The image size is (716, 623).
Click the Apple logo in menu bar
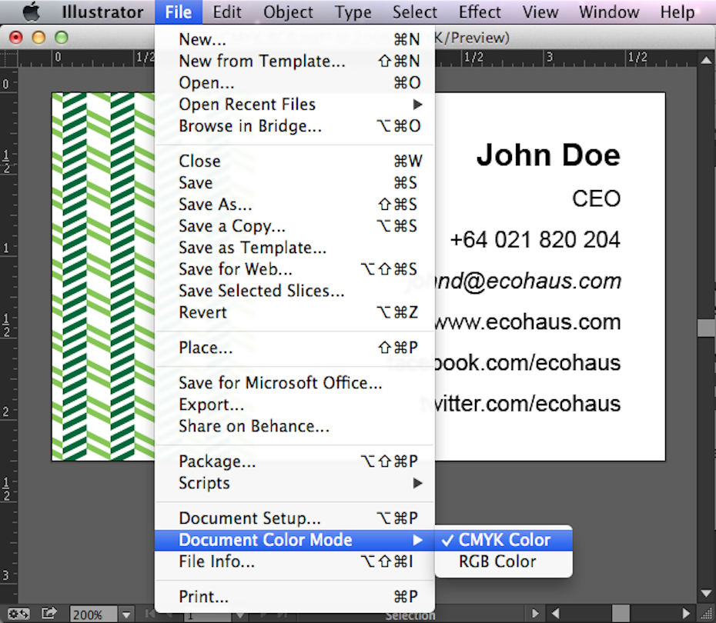point(31,12)
